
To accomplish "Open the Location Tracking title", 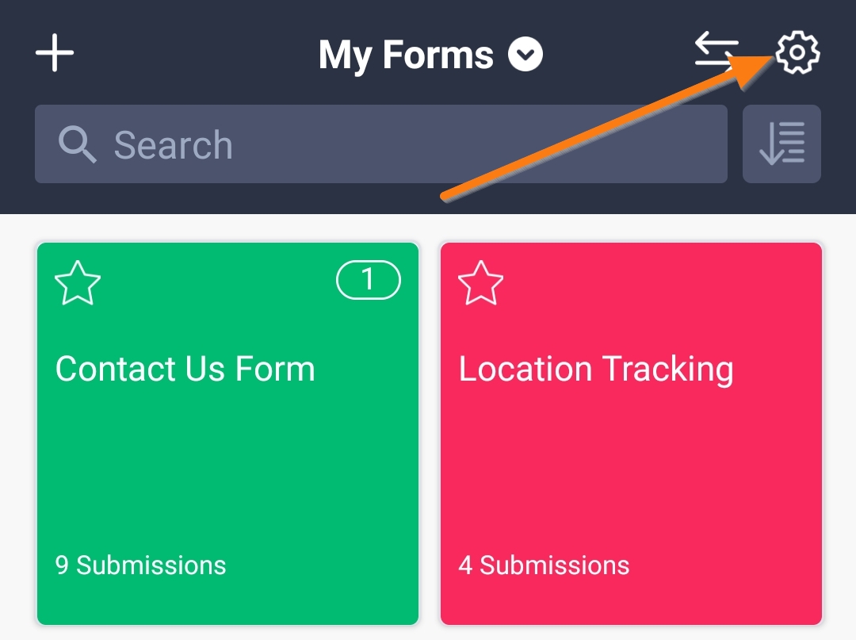I will coord(596,369).
